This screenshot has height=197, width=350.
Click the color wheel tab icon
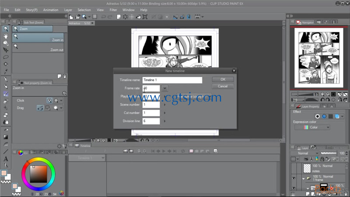[21, 152]
